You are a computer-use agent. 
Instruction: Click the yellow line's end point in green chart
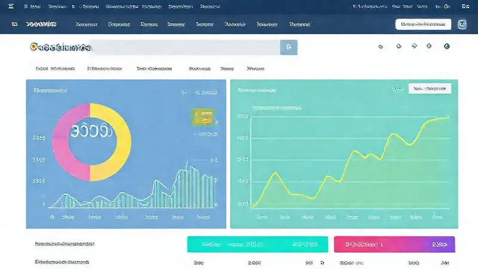coord(447,117)
